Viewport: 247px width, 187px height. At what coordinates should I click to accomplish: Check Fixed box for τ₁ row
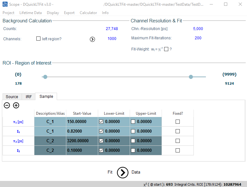tap(178, 121)
